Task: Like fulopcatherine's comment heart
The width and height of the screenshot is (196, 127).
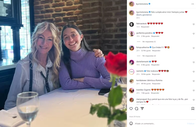Action: 194,48
